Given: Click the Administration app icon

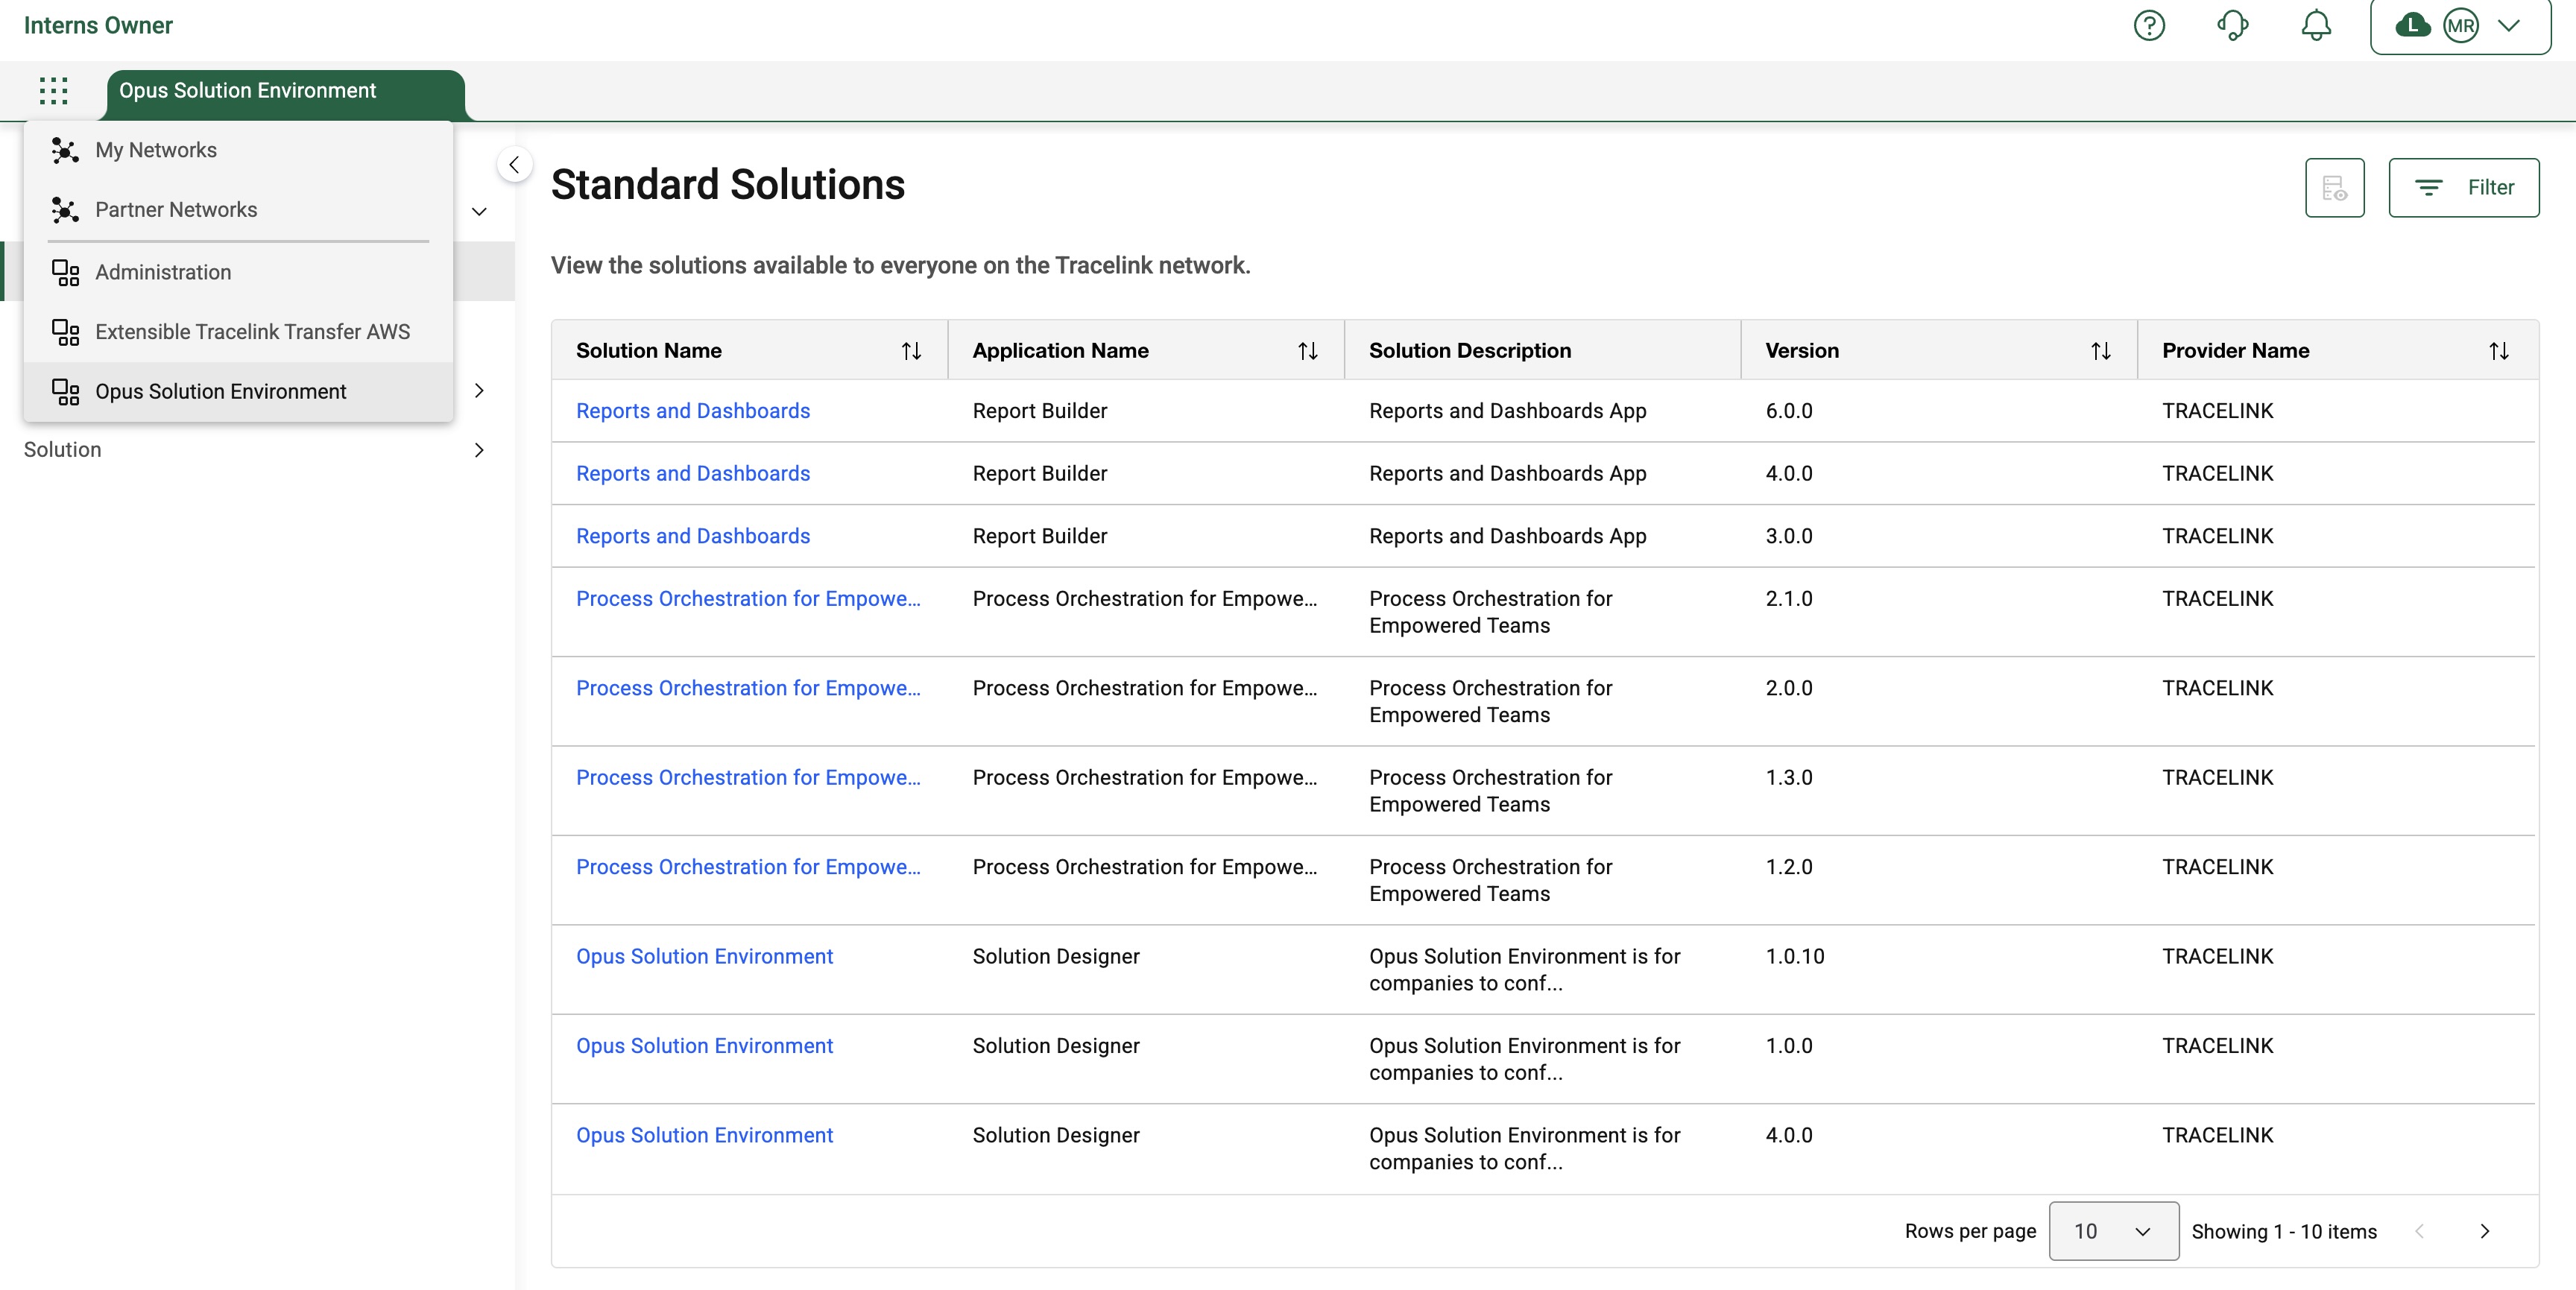Looking at the screenshot, I should point(65,272).
